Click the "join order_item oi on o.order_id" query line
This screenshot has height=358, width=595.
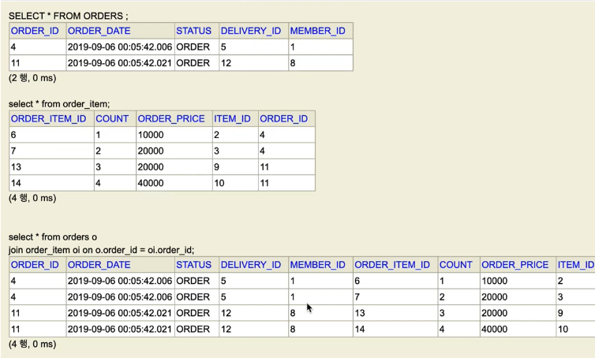[x=101, y=250]
